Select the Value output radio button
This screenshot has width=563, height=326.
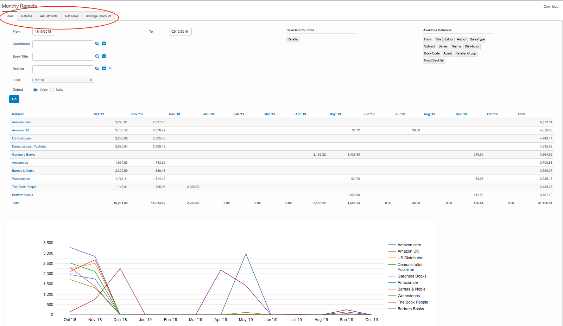[36, 90]
